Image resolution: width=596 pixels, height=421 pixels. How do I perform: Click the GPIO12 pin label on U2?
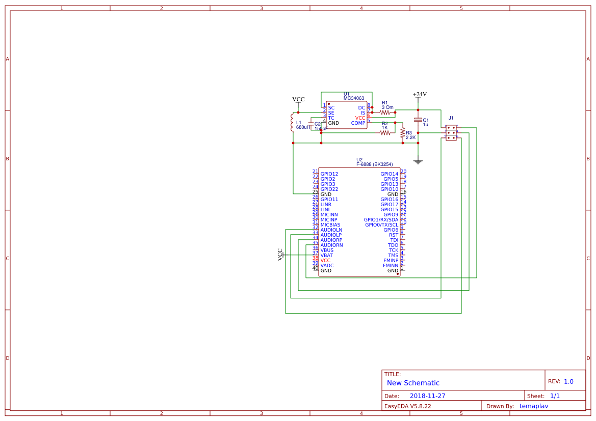[329, 174]
